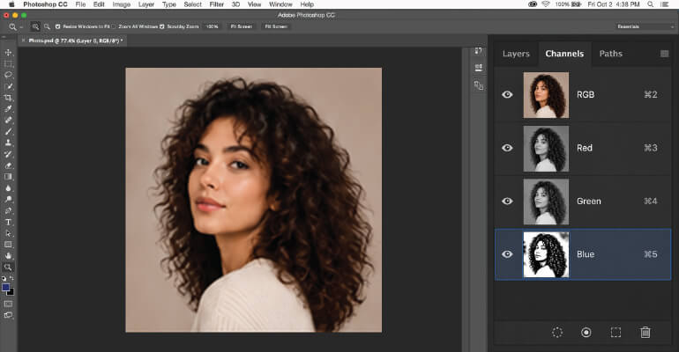
Task: Click the Channels tab
Action: coord(564,54)
